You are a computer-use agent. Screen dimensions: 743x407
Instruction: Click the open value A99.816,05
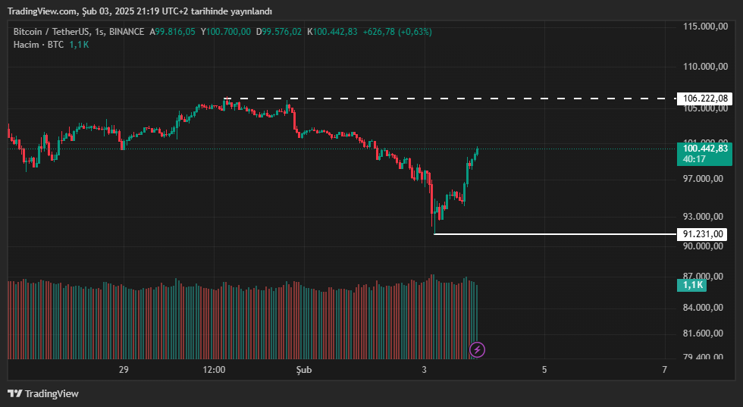coord(173,32)
